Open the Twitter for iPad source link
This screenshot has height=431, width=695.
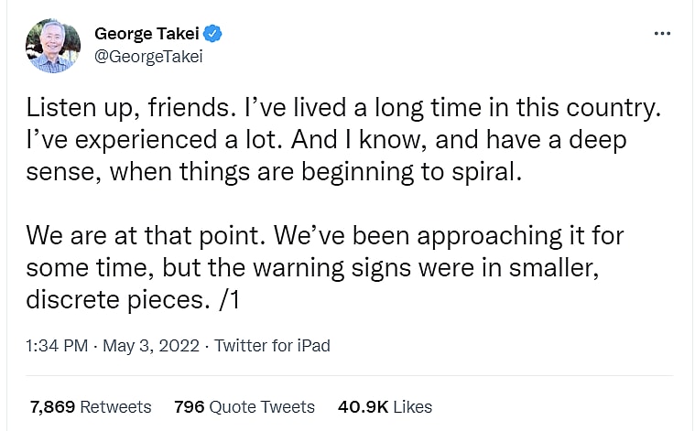coord(272,346)
